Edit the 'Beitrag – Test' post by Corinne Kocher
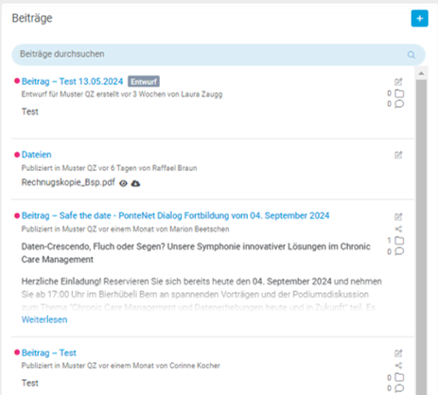 pos(398,353)
